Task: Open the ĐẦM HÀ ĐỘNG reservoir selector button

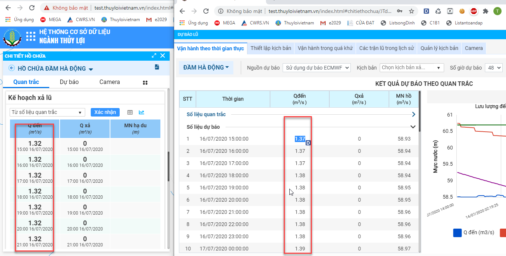Action: pyautogui.click(x=206, y=68)
